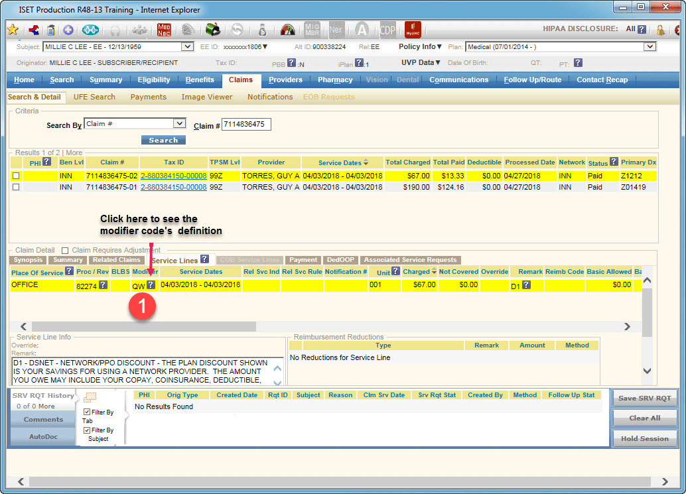
Task: Click the help icon next to iPlan
Action: coord(359,63)
